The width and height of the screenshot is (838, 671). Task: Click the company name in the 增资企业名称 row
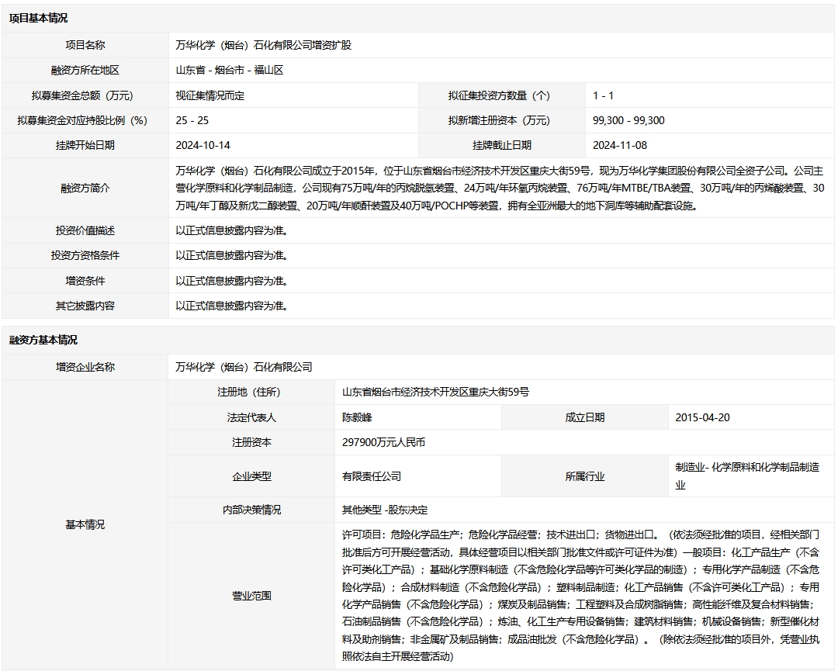244,367
